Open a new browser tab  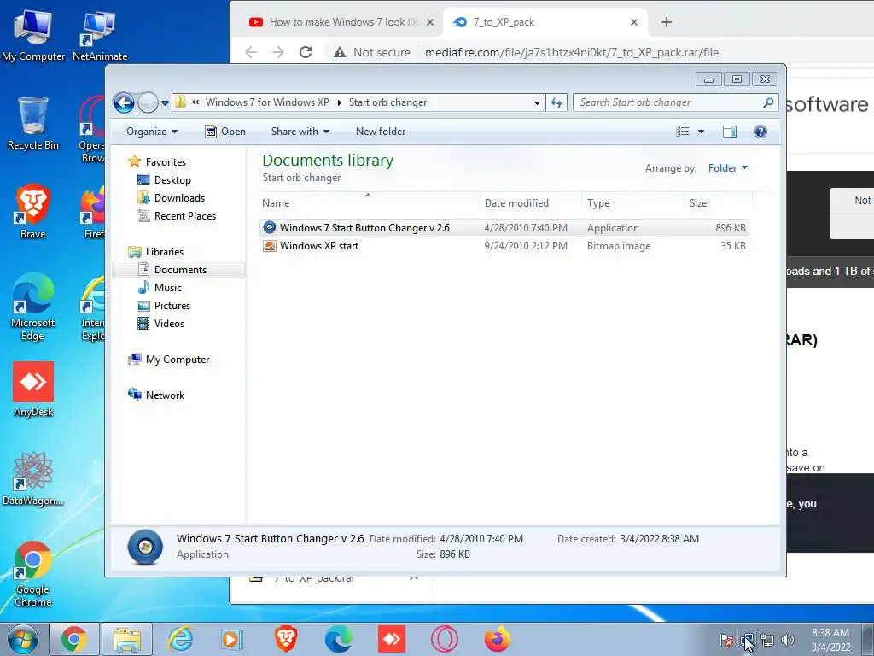point(666,22)
